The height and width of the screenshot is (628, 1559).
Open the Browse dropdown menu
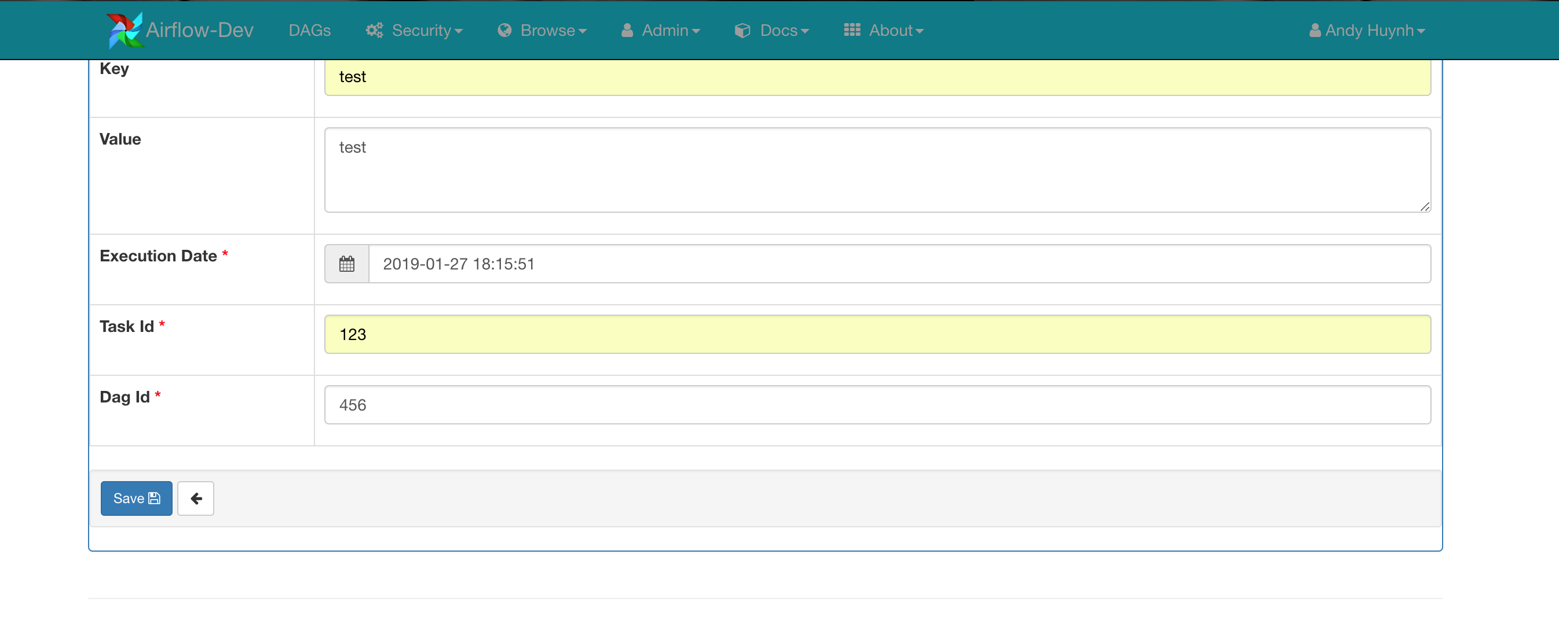(x=552, y=30)
